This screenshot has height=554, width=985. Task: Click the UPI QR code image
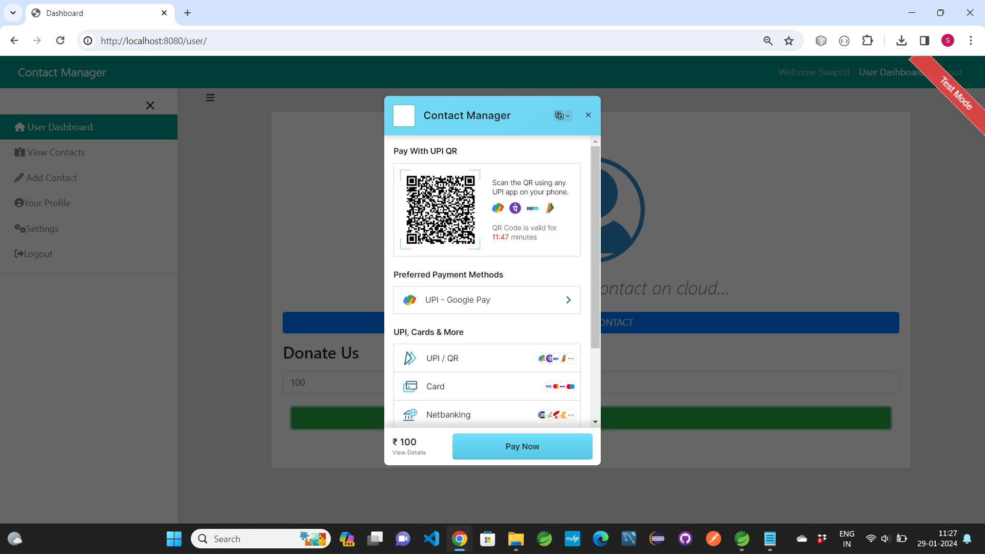440,209
